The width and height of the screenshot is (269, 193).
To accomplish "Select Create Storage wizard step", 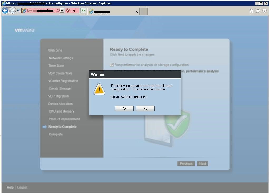I will click(x=60, y=89).
